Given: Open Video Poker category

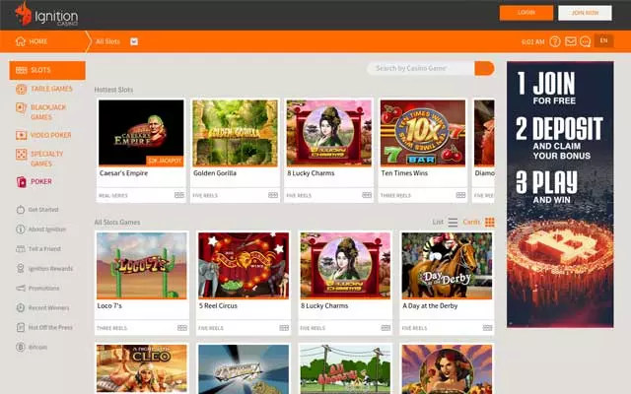Looking at the screenshot, I should [50, 135].
